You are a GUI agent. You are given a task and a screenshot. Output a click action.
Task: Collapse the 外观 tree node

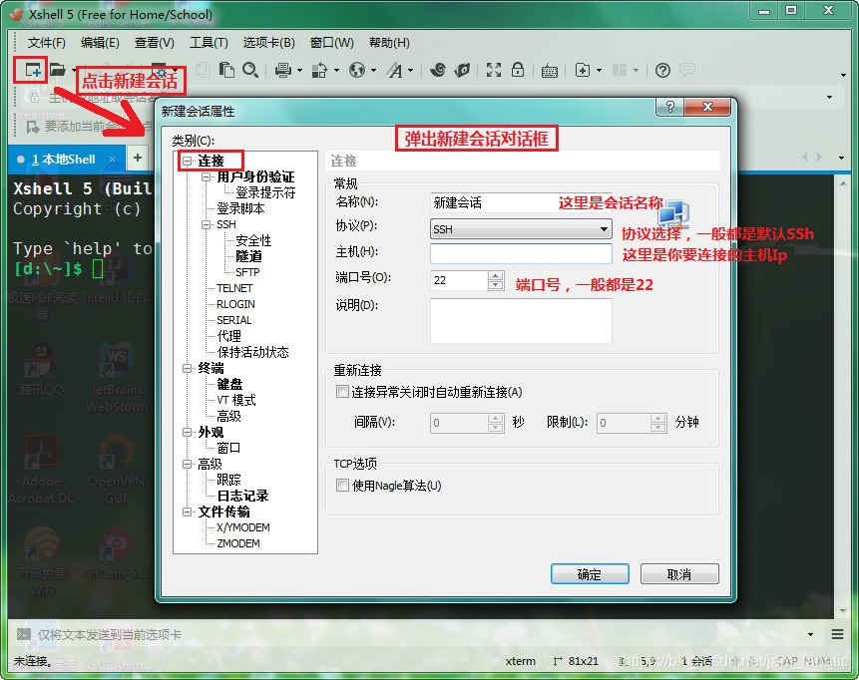click(x=188, y=432)
